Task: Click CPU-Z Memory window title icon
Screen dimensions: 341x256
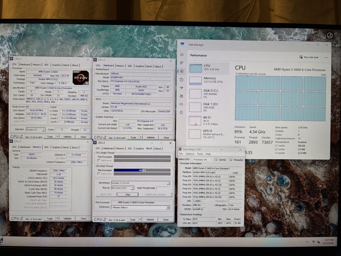Action: tap(12, 141)
